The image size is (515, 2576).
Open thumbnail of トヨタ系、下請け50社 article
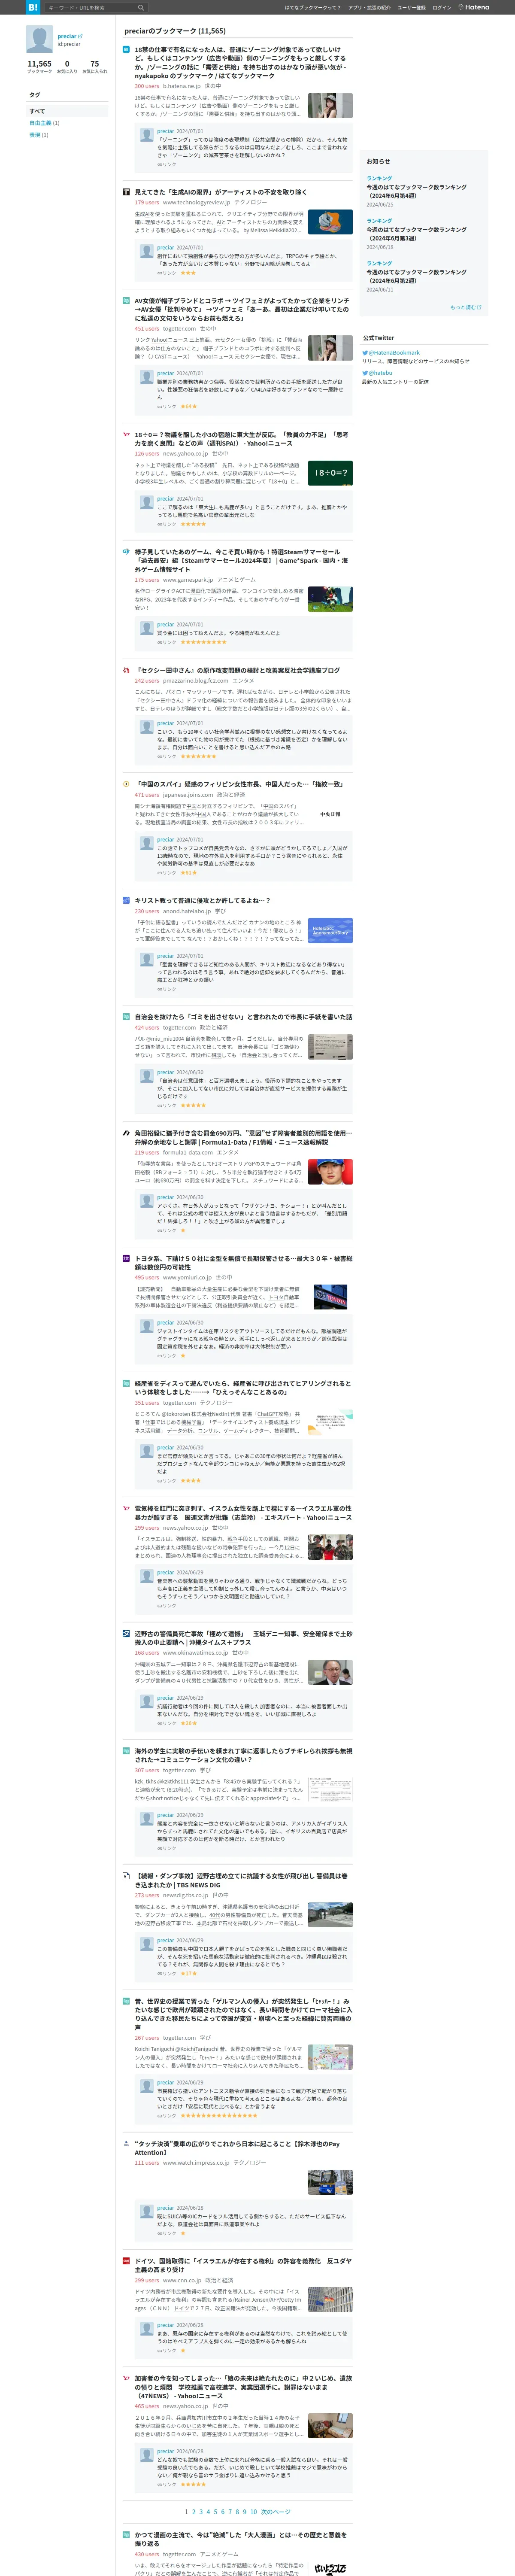[330, 1297]
